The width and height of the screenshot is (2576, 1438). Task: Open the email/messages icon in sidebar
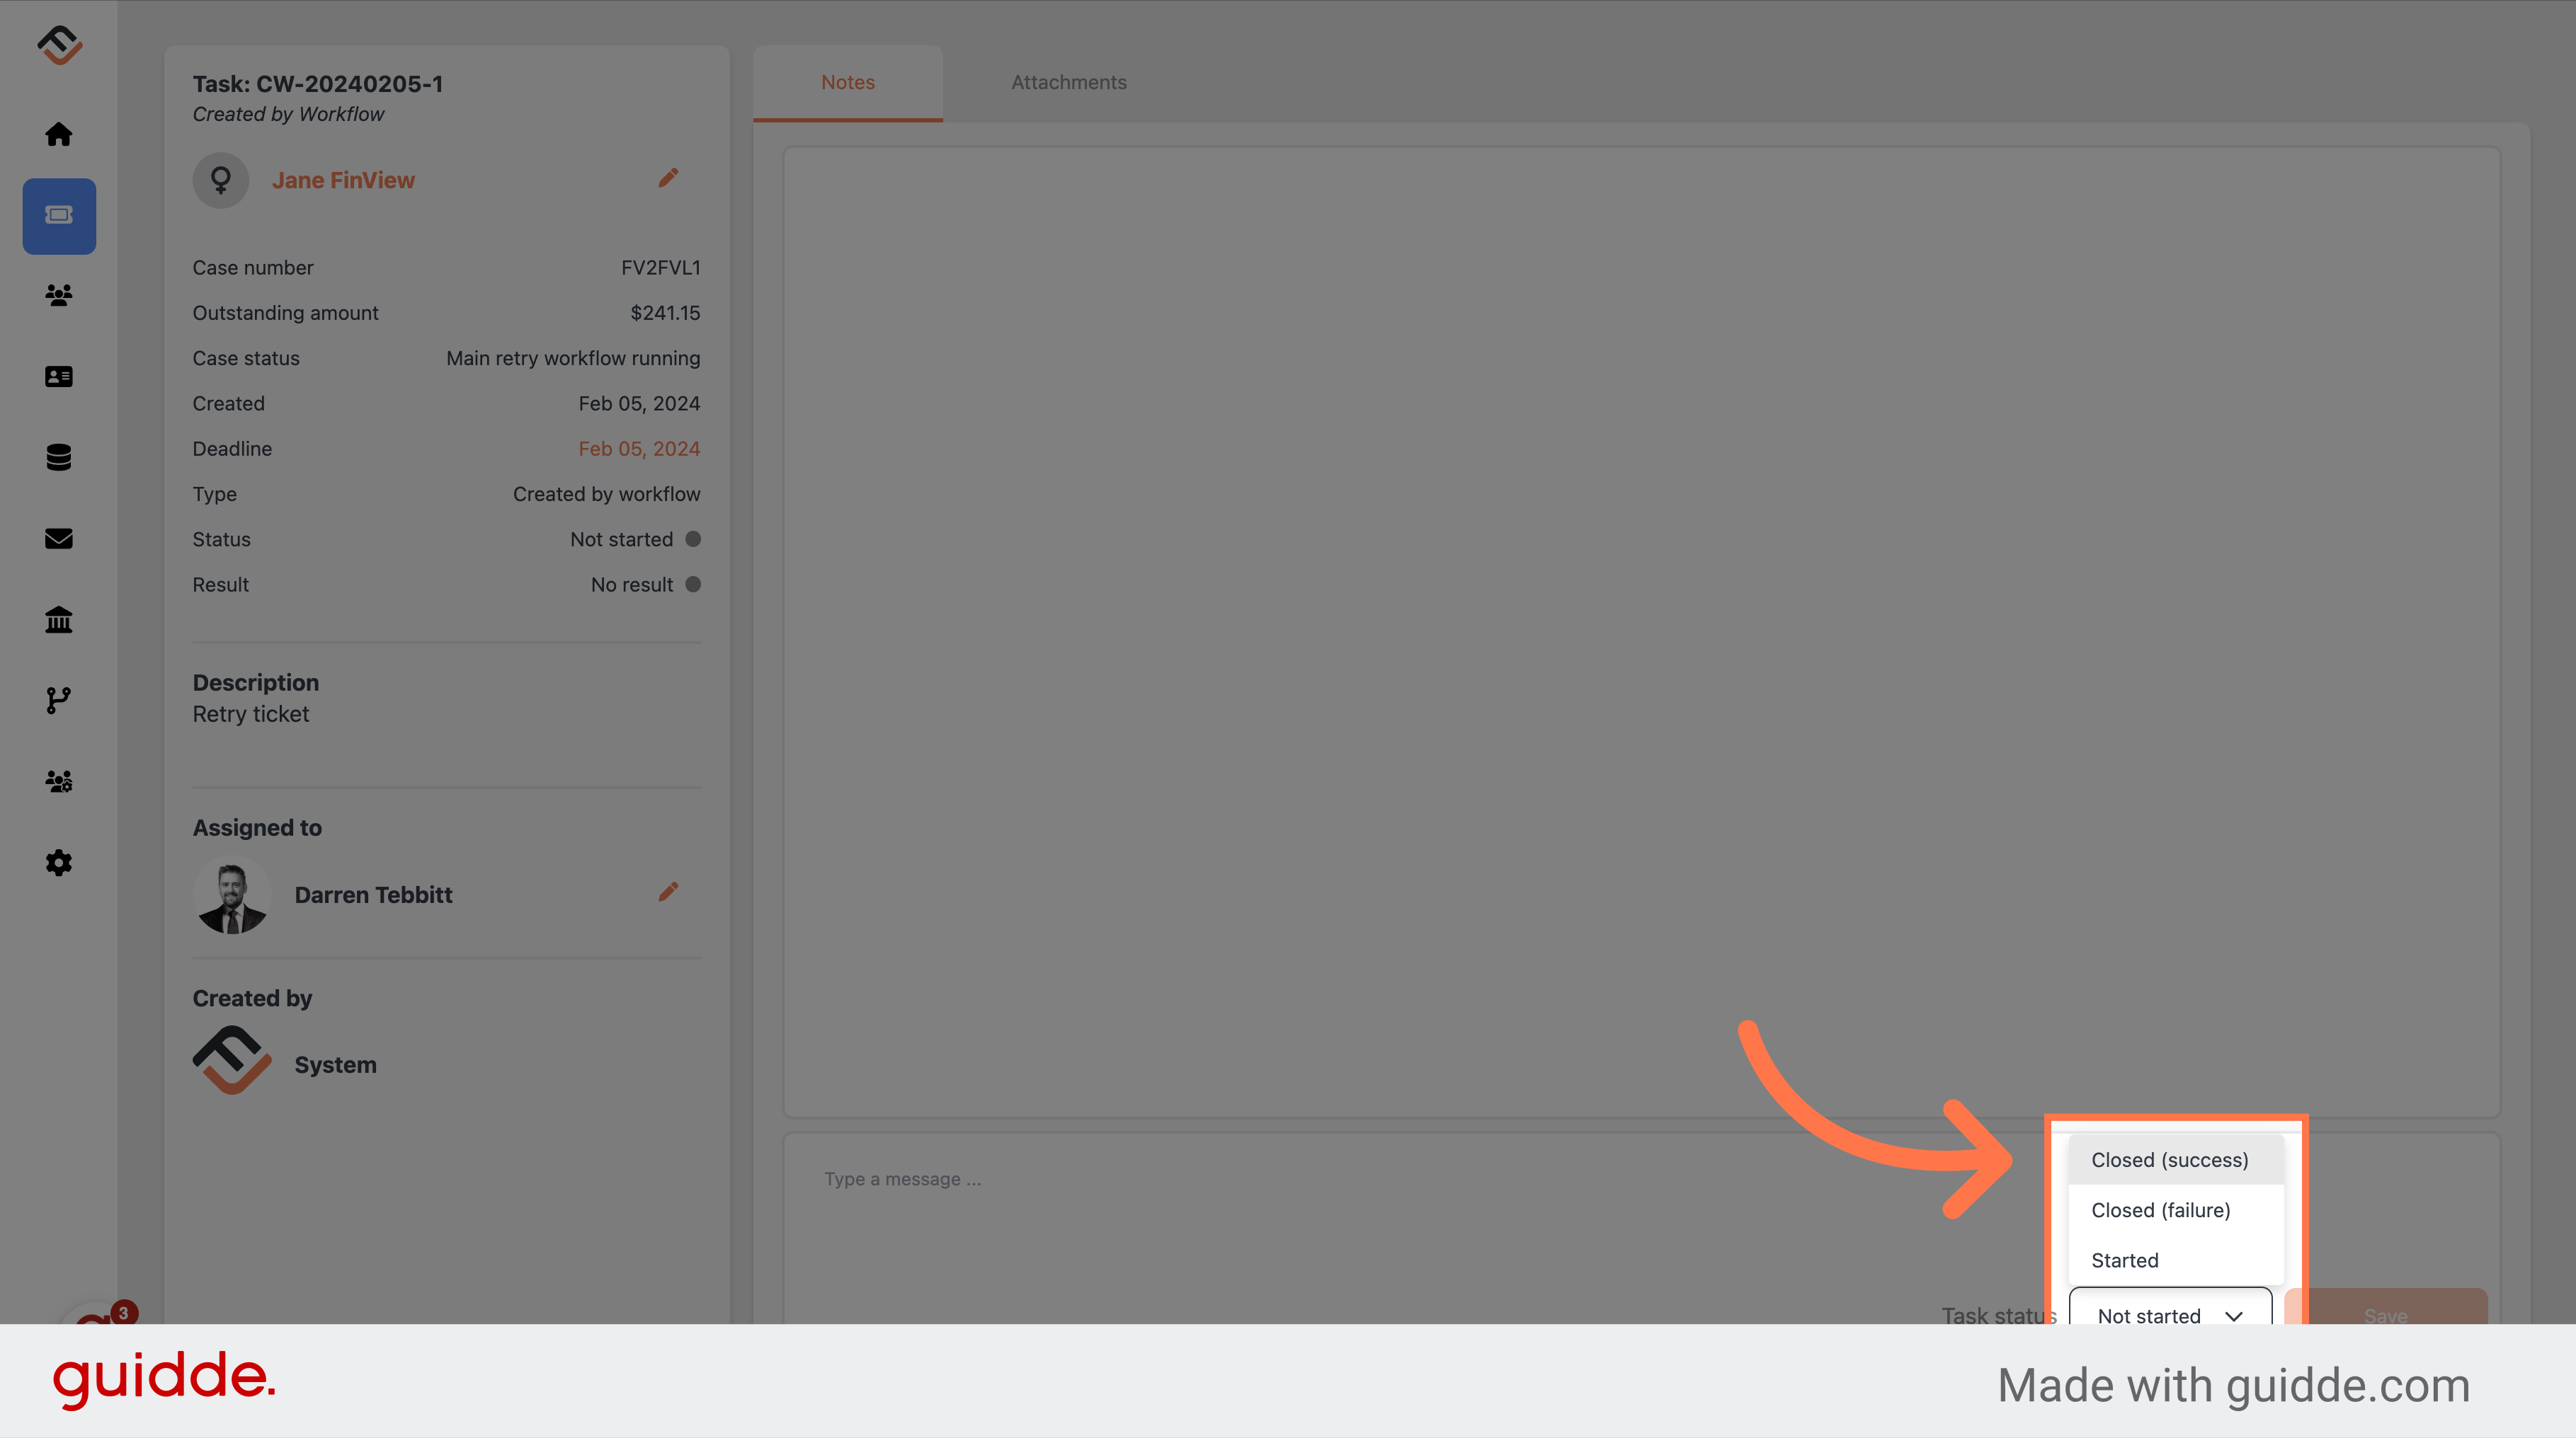pyautogui.click(x=58, y=539)
